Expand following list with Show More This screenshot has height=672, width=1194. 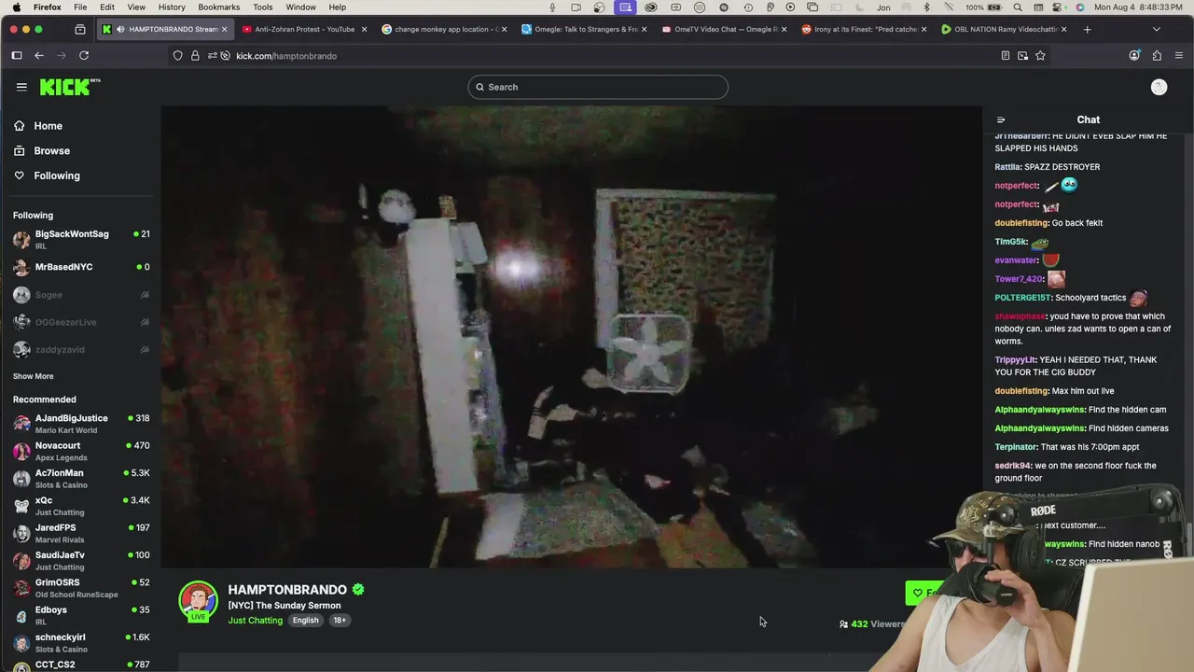point(33,376)
